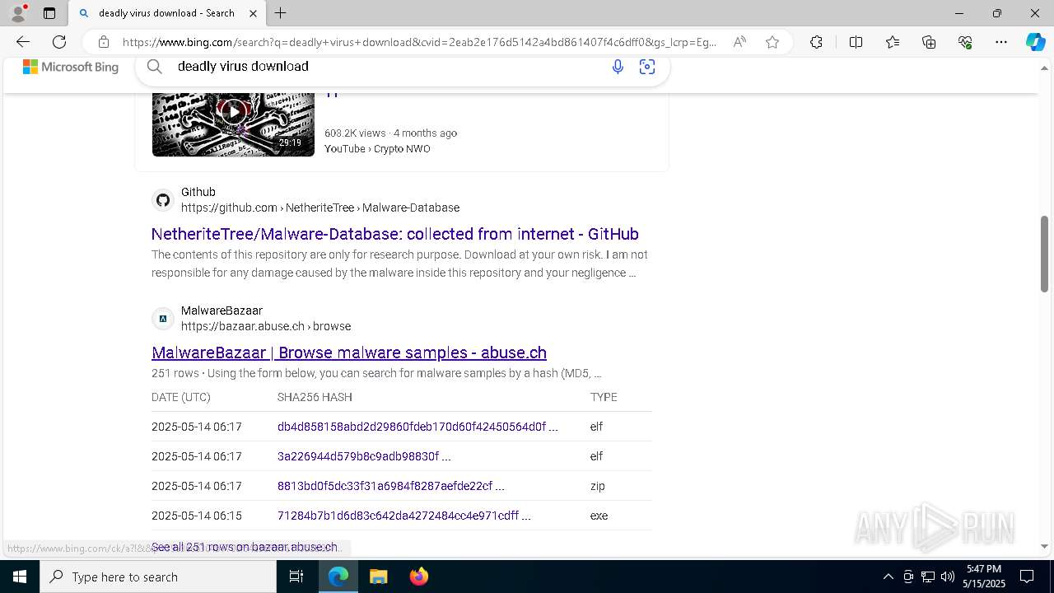Go to Microsoft Bing home logo
Screen dimensions: 1054x593
(x=71, y=68)
